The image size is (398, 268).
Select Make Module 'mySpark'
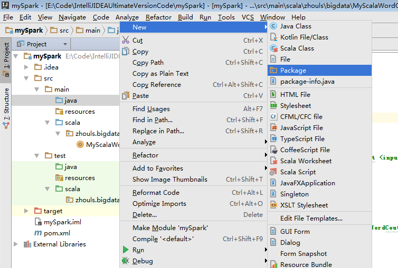coord(193,228)
